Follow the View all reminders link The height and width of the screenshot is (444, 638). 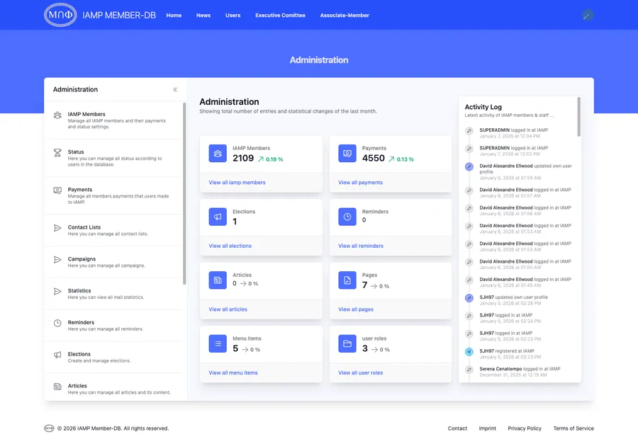coord(361,246)
